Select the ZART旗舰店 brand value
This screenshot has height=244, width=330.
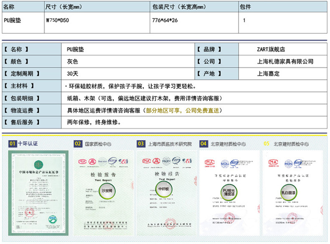tap(271, 49)
